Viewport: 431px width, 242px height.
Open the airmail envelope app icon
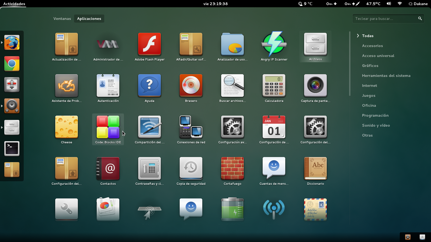[315, 209]
